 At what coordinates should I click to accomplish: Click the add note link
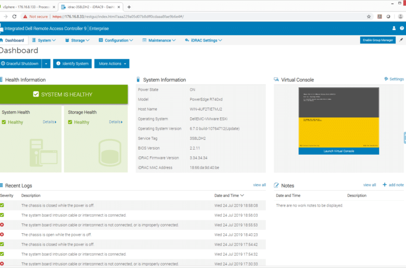click(396, 185)
